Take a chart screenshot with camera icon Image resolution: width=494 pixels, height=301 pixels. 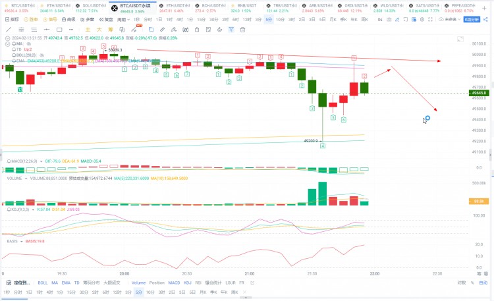[x=389, y=20]
